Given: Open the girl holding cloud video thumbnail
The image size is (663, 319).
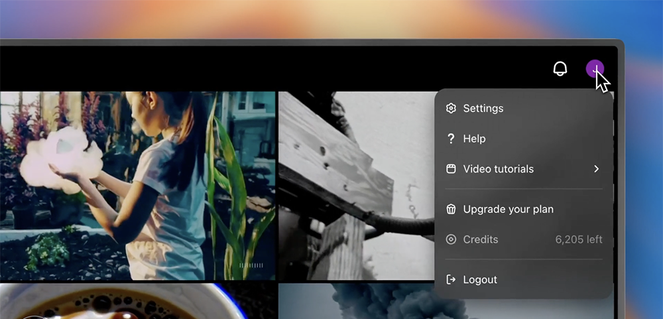Looking at the screenshot, I should click(x=137, y=186).
